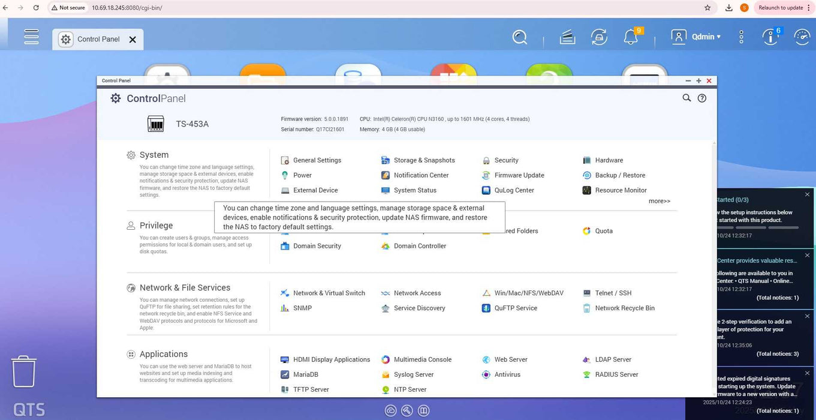816x420 pixels.
Task: Open General Settings
Action: (311, 160)
